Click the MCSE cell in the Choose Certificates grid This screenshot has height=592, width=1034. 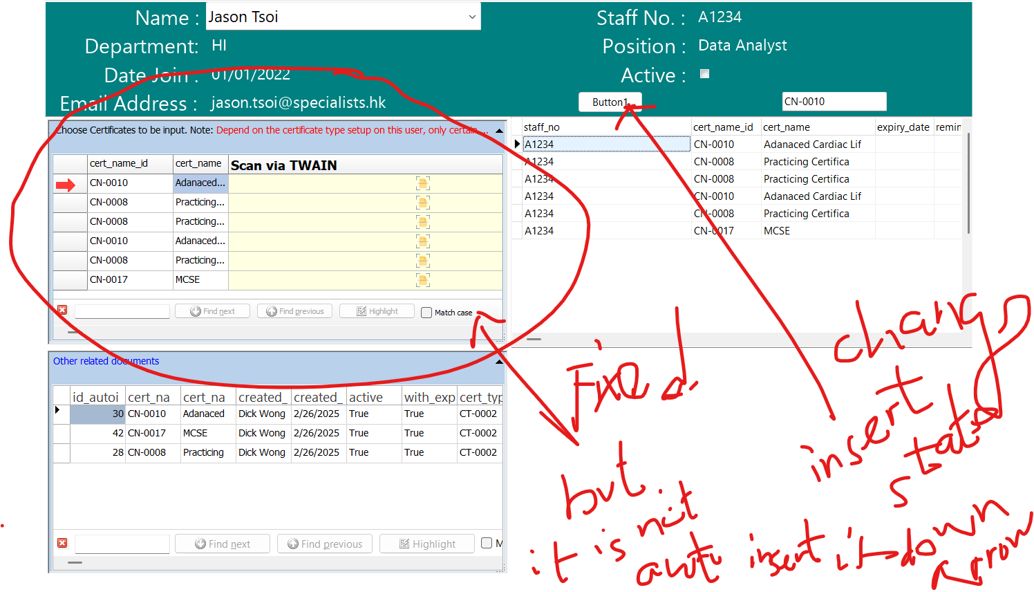(x=200, y=280)
